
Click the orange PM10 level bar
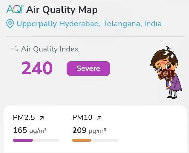pos(82,140)
